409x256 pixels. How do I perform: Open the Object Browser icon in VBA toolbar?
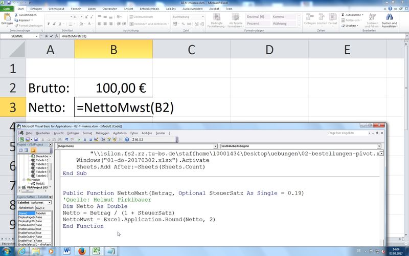click(114, 140)
